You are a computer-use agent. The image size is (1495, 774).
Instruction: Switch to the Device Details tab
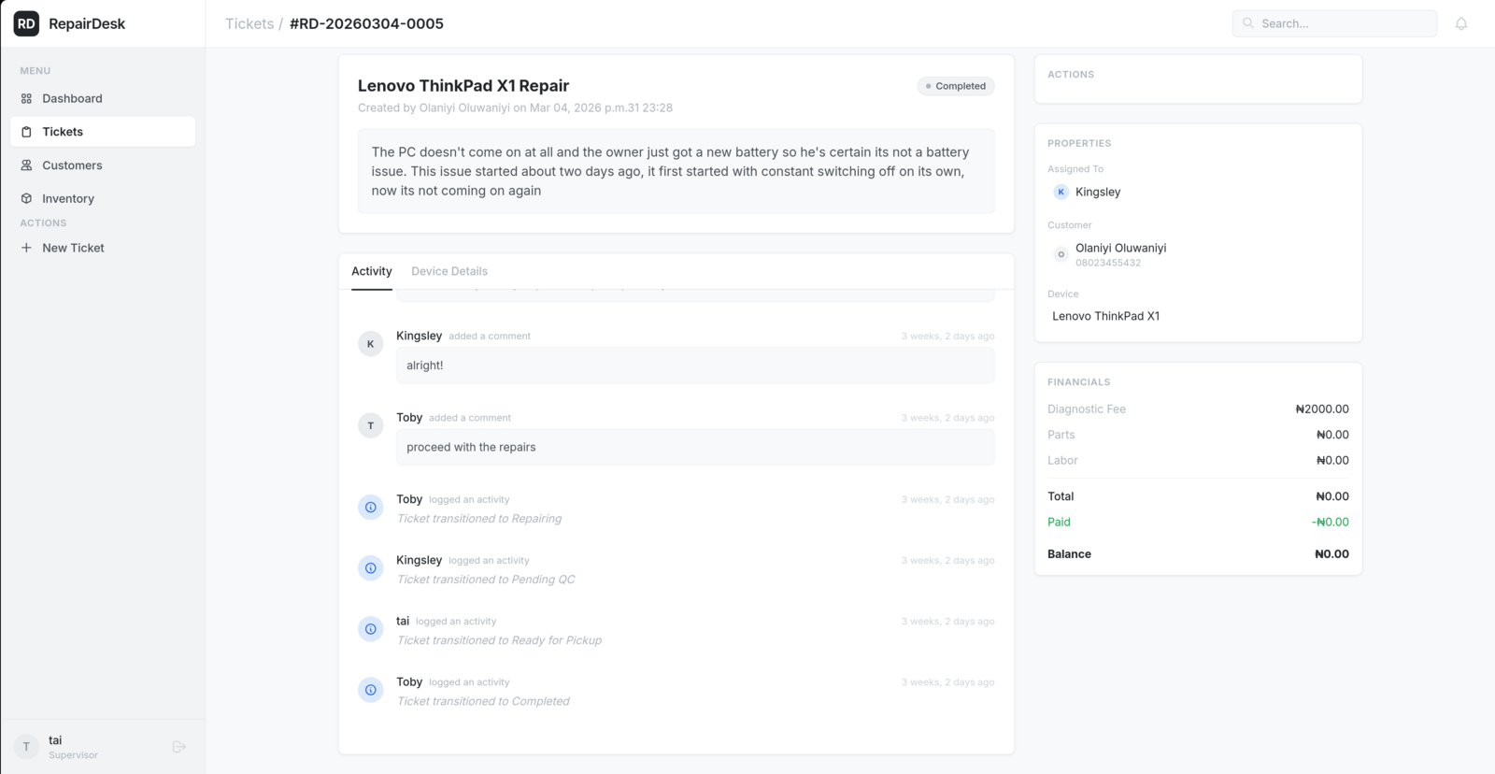click(449, 271)
